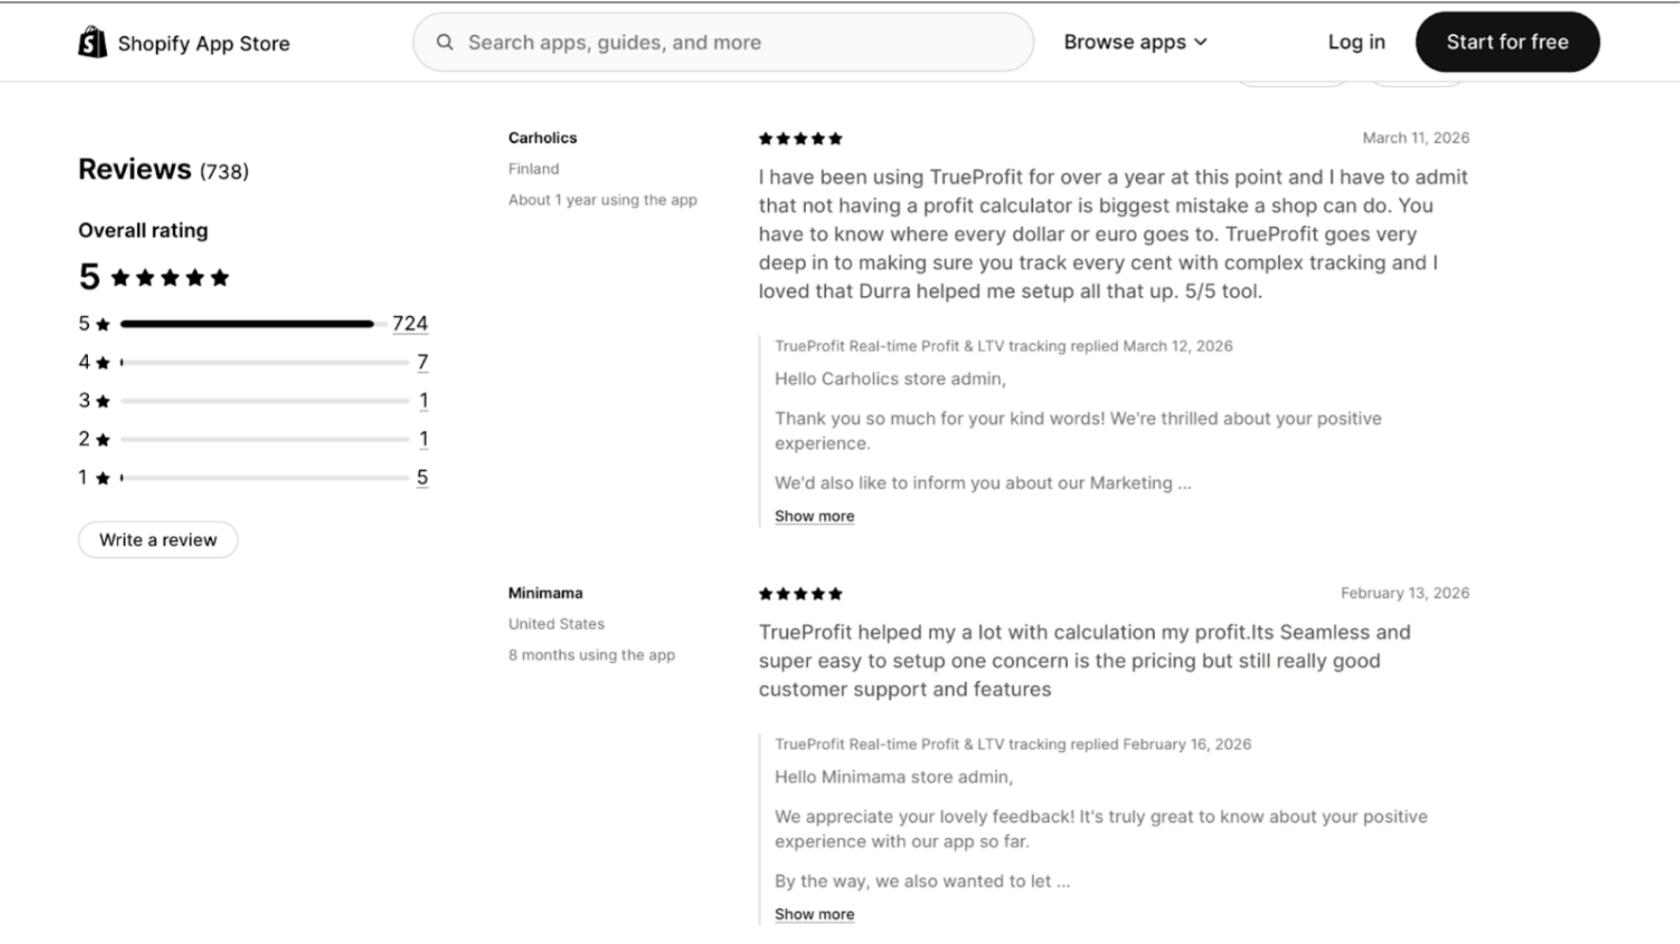Focus the Search apps input field
The height and width of the screenshot is (944, 1680).
click(738, 43)
